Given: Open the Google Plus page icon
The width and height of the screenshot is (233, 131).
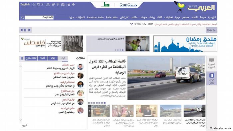Looking at the screenshot, I should click(x=43, y=4).
